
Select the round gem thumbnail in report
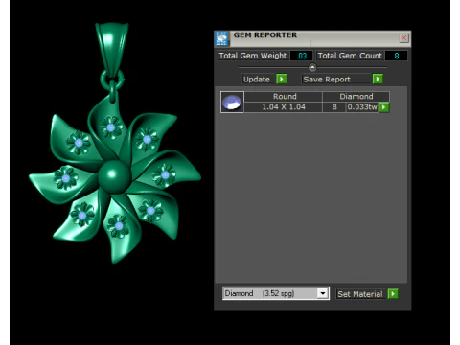pyautogui.click(x=232, y=103)
